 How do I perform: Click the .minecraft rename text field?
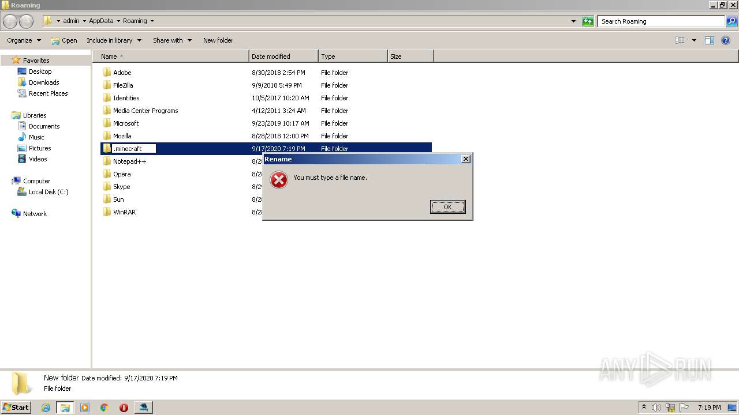coord(134,149)
